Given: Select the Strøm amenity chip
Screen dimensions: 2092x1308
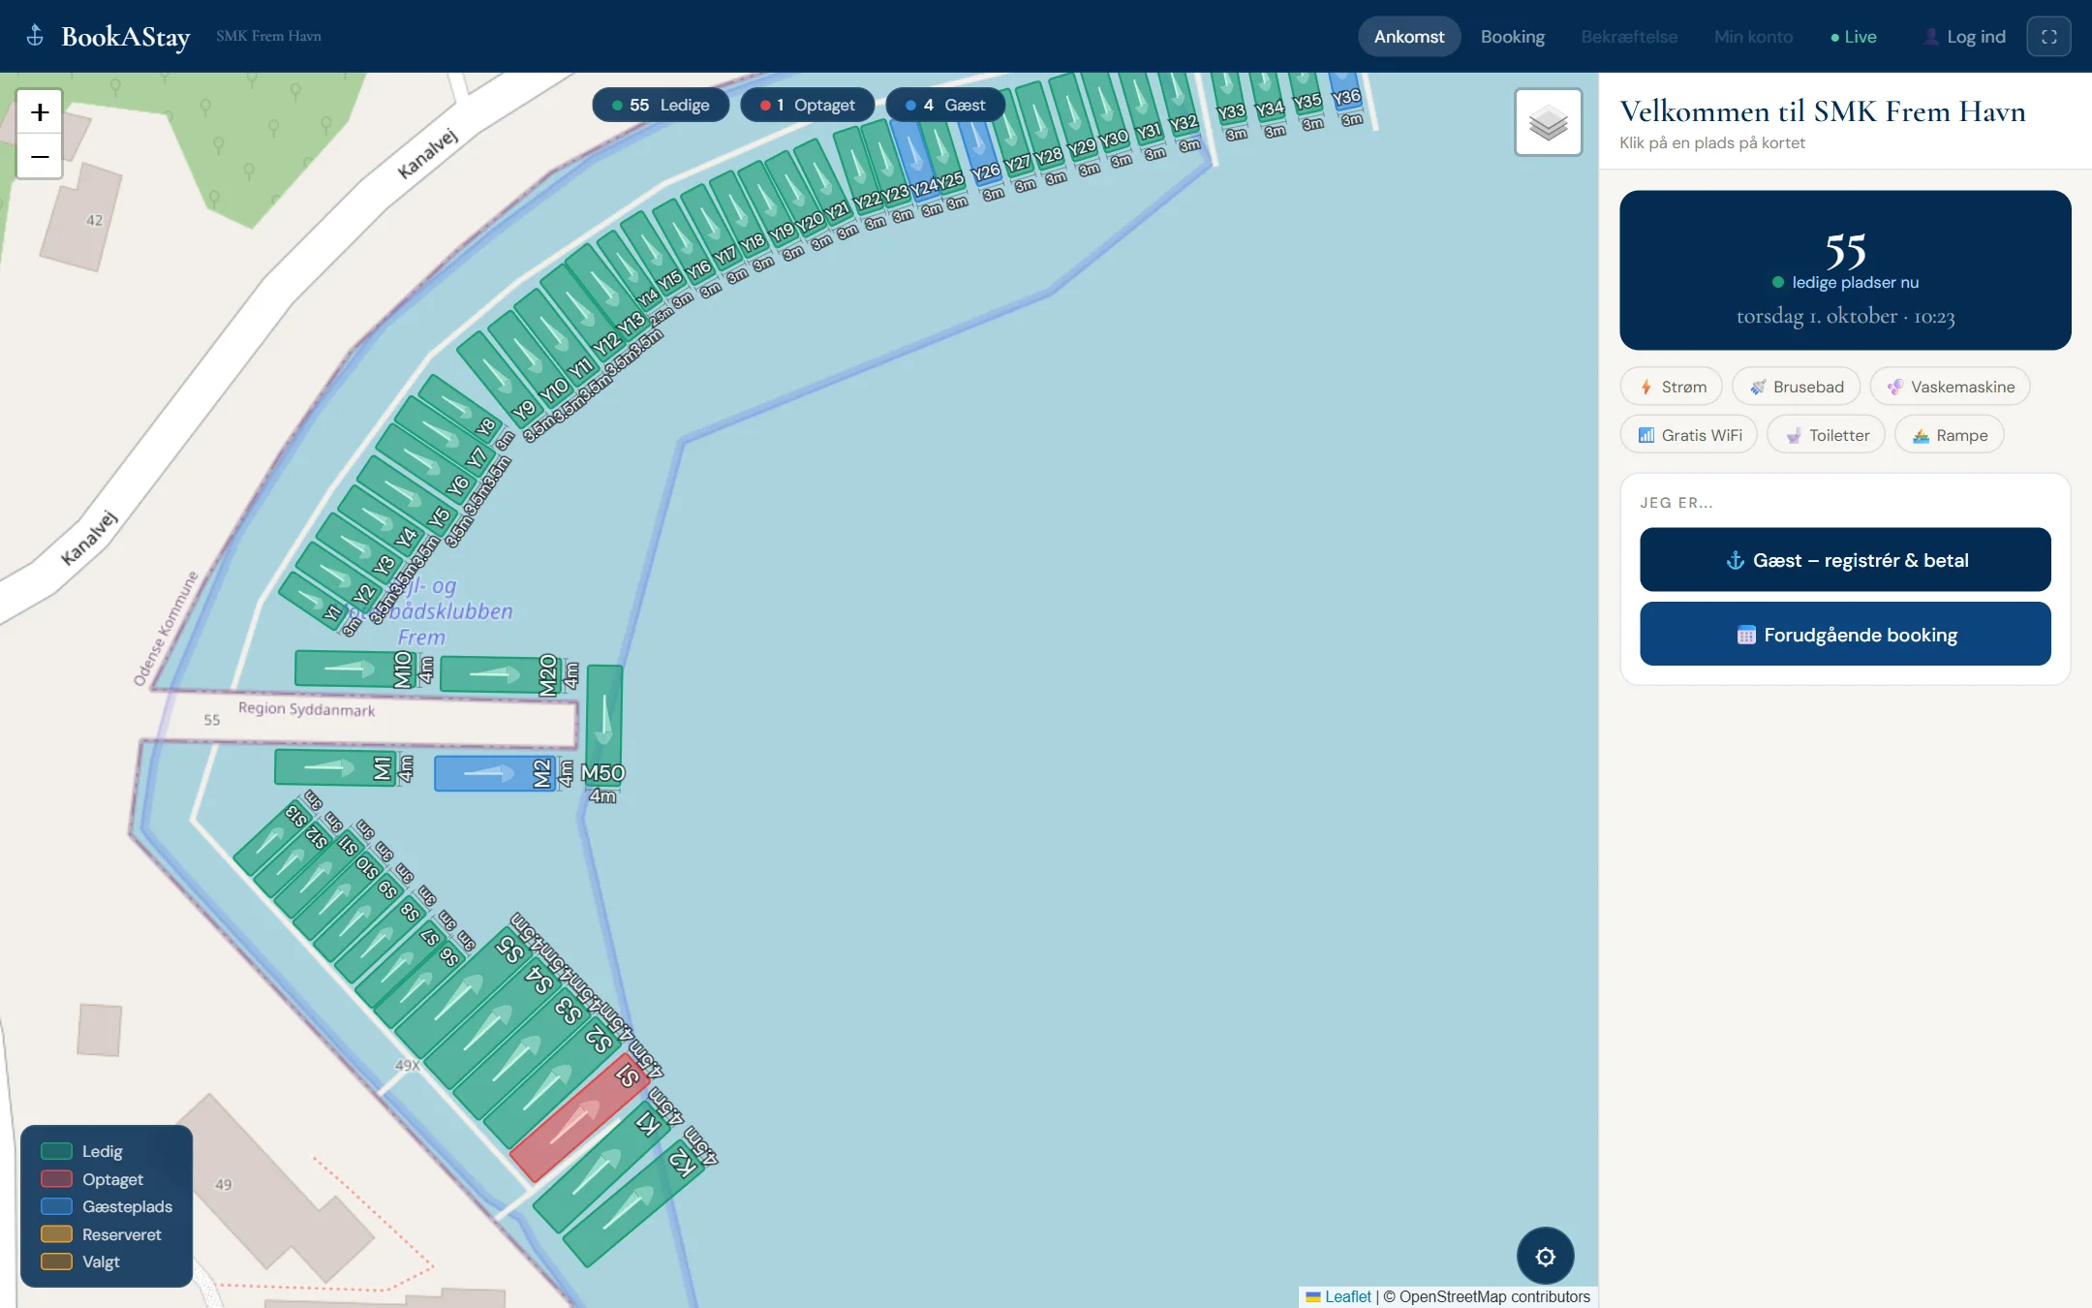Looking at the screenshot, I should pos(1672,387).
